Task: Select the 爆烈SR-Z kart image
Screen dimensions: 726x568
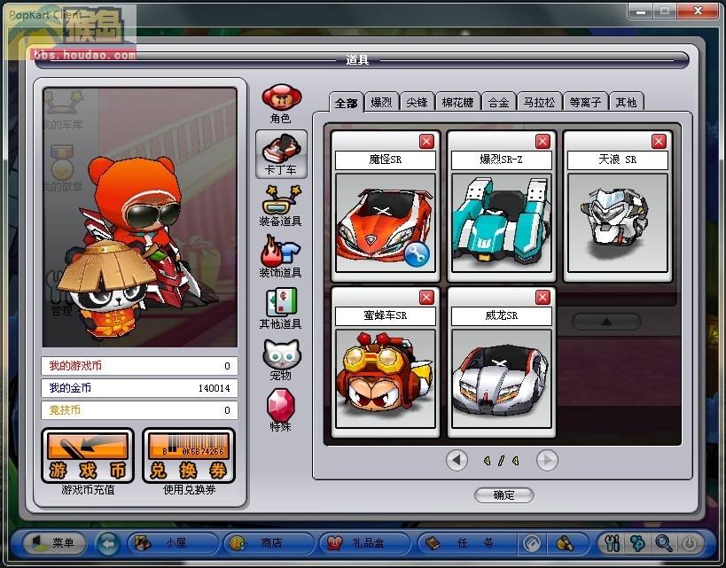Action: (x=502, y=223)
